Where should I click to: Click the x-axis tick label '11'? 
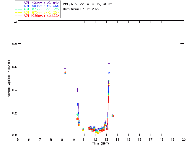pyautogui.click(x=84, y=139)
